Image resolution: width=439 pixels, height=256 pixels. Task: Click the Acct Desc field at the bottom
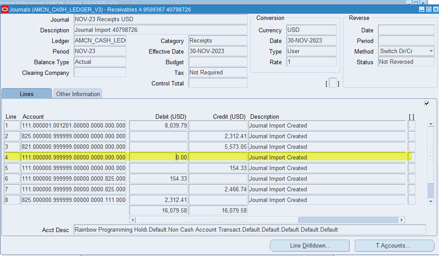[248, 229]
